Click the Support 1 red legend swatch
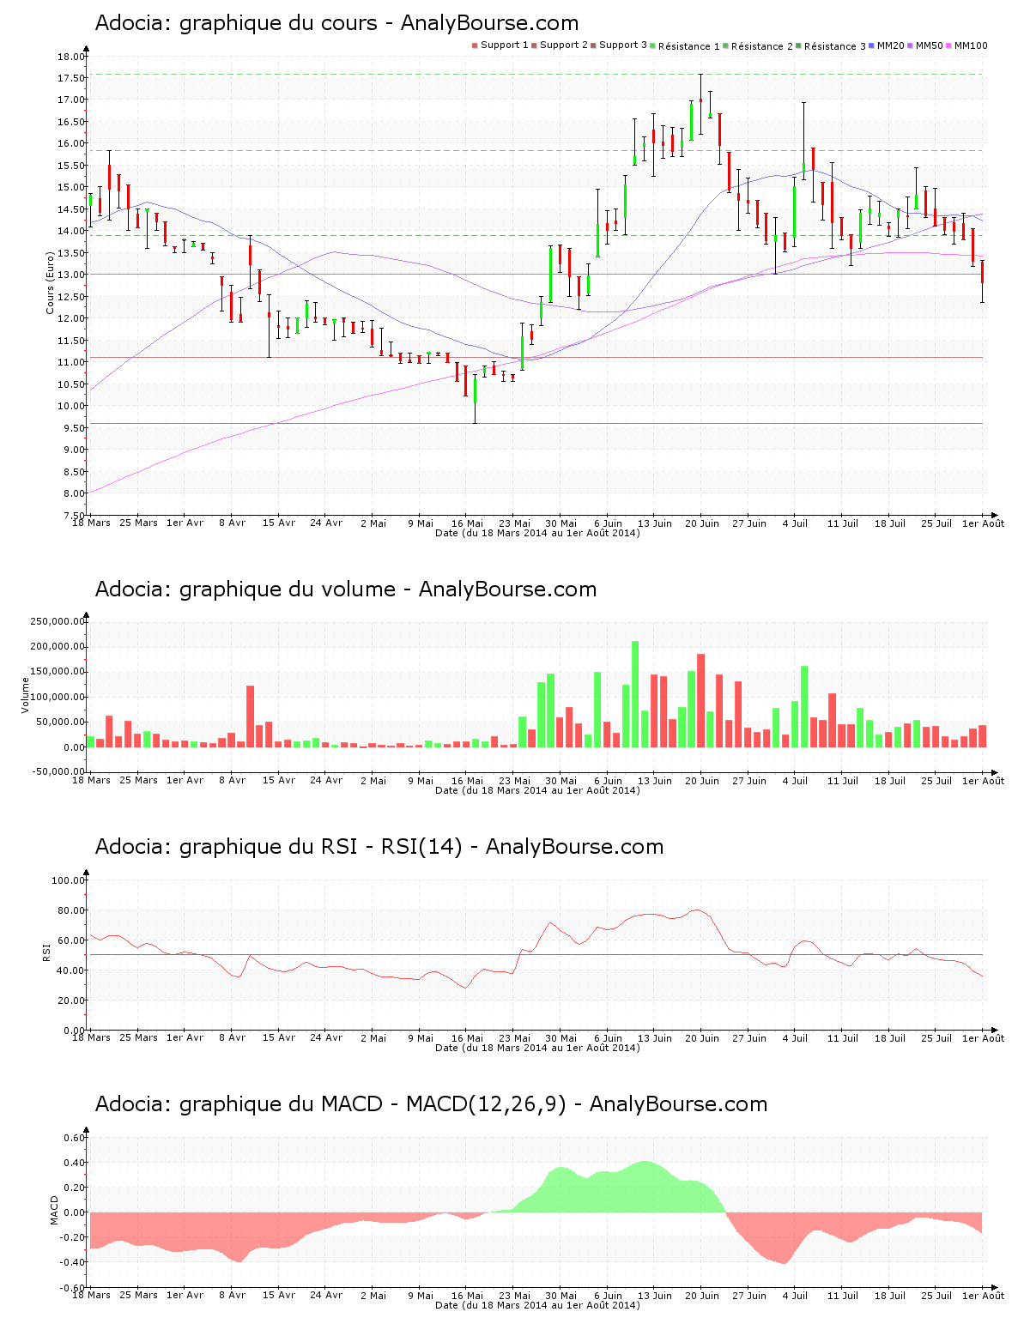1030x1330 pixels. (475, 45)
